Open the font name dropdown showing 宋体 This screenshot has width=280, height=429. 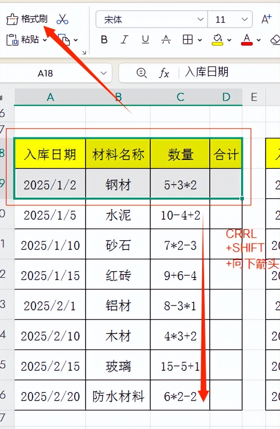(x=151, y=20)
